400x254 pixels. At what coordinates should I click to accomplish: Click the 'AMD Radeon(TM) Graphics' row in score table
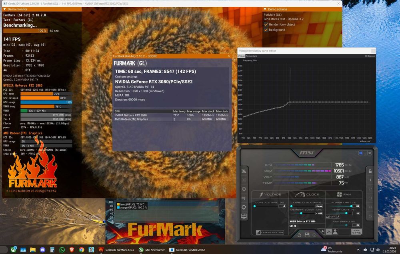171,119
